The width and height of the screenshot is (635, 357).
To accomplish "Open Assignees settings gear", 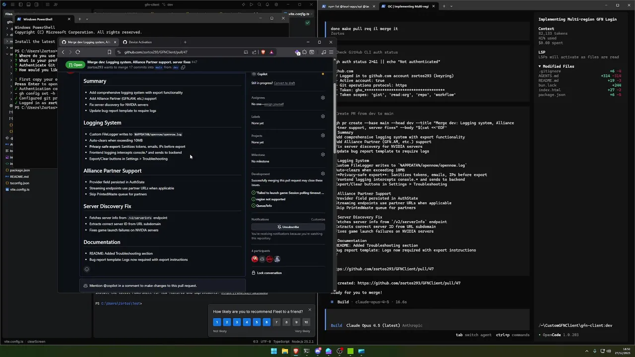I will click(x=323, y=98).
